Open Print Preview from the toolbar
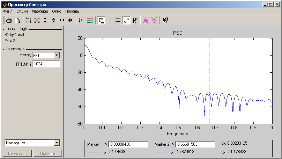This screenshot has width=282, height=159. click(17, 20)
